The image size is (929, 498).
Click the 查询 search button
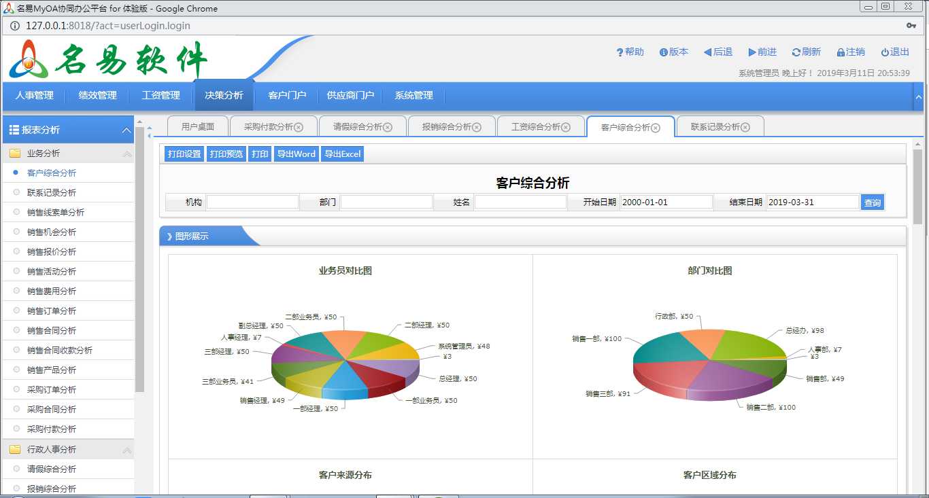coord(872,202)
